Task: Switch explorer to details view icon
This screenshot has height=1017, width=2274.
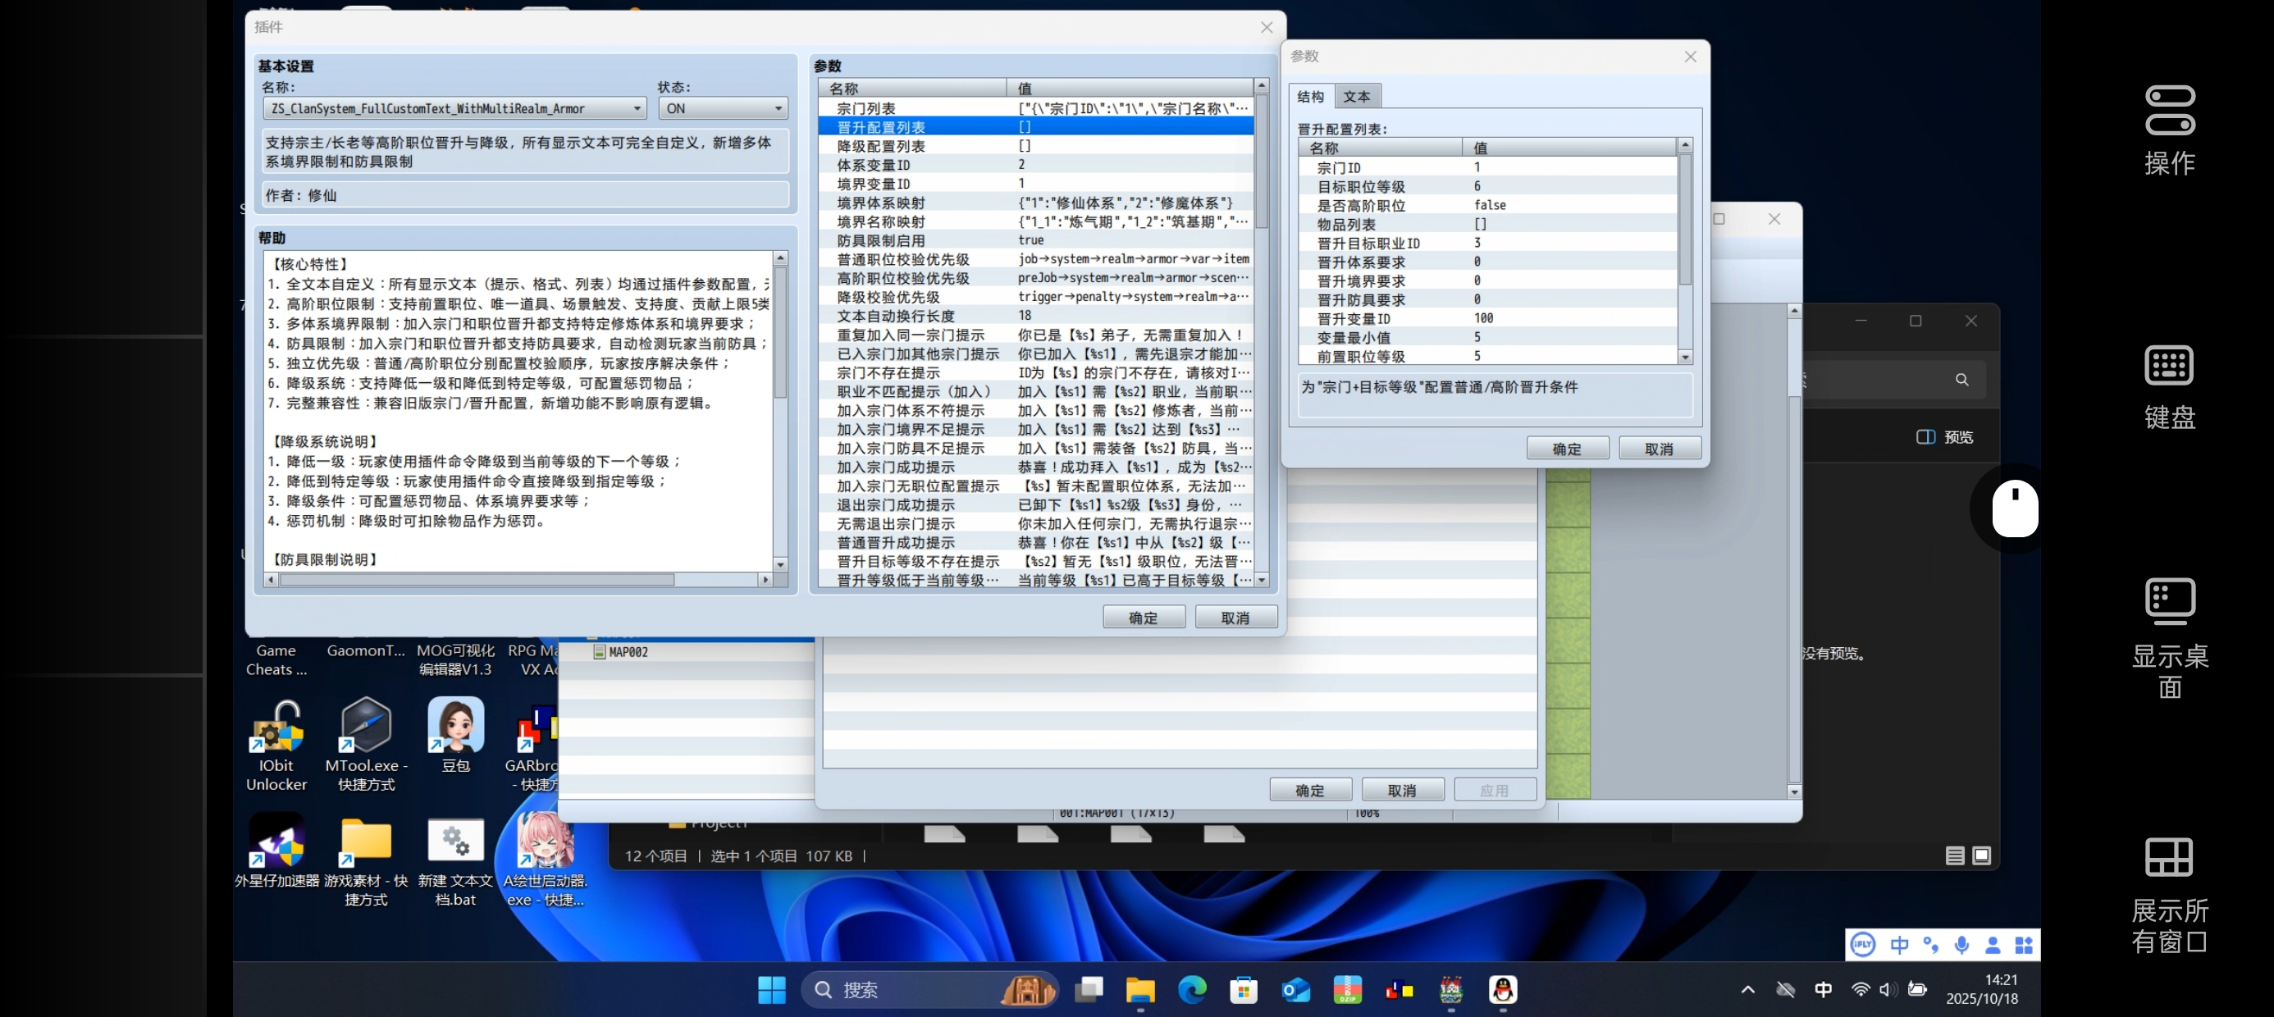Action: click(x=1954, y=855)
